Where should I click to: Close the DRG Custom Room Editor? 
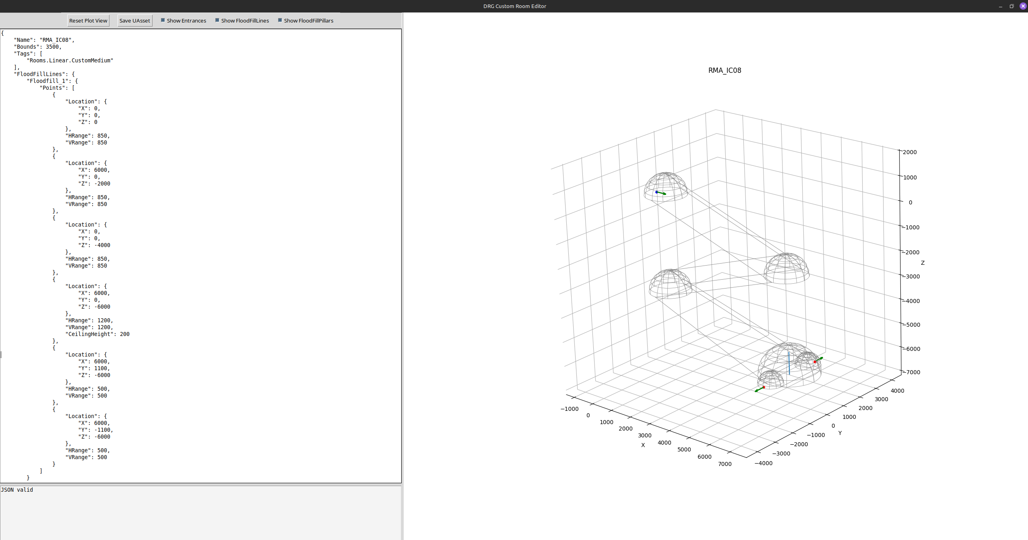click(x=1023, y=6)
